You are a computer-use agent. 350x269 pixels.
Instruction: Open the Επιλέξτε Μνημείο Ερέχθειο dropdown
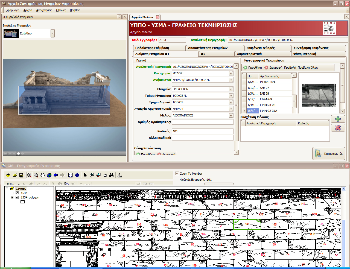(52, 33)
